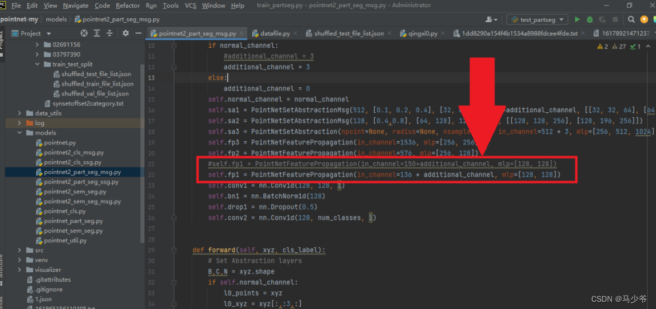Open Search Everywhere magnifier icon
Screen dimensions: 656x309
[631, 19]
